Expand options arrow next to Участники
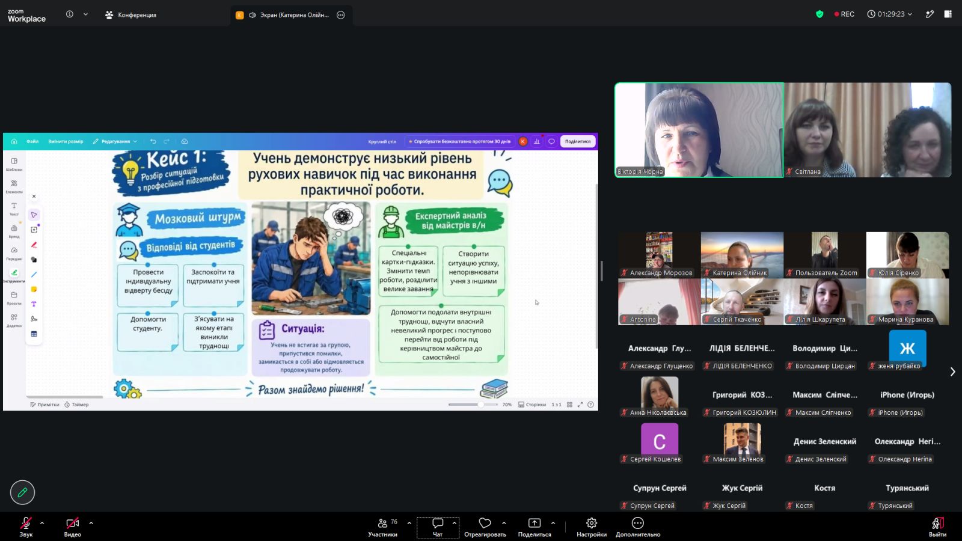This screenshot has width=962, height=541. pyautogui.click(x=409, y=523)
